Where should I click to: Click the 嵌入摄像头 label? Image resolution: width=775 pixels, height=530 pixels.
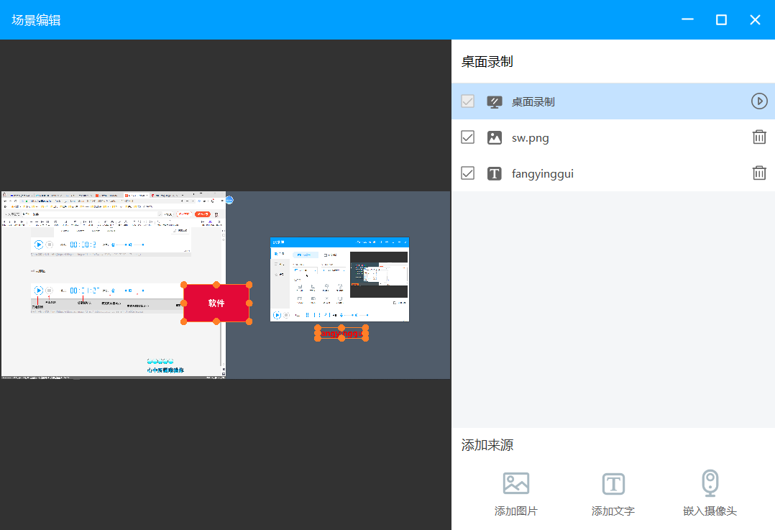tap(710, 511)
